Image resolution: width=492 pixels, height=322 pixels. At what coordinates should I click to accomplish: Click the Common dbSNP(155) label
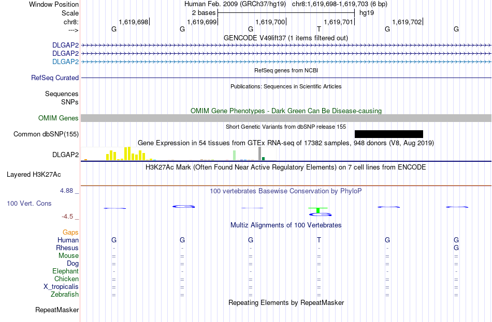pyautogui.click(x=46, y=134)
